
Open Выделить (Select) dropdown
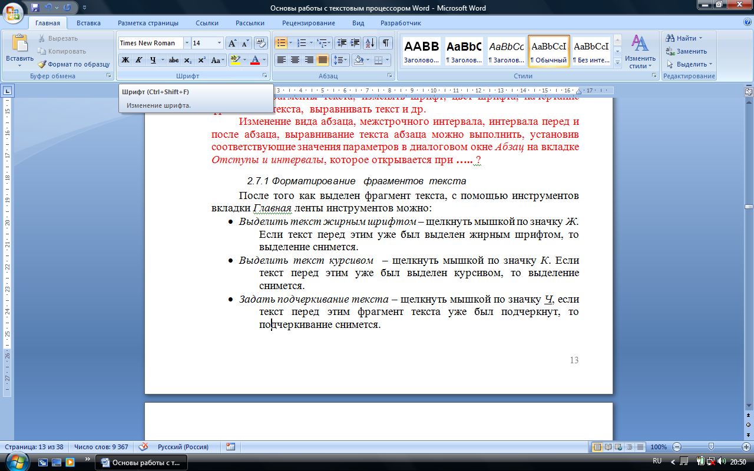click(690, 64)
